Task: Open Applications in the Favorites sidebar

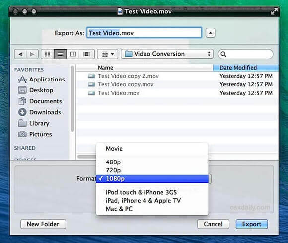Action: pos(42,79)
